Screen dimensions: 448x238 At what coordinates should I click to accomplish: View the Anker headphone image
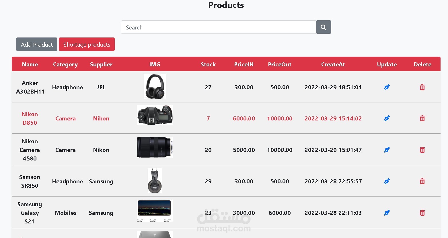point(155,87)
